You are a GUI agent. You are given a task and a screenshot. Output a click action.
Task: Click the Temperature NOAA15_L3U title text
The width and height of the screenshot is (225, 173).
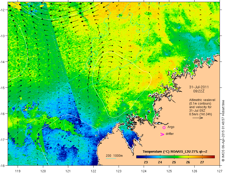tap(175, 152)
